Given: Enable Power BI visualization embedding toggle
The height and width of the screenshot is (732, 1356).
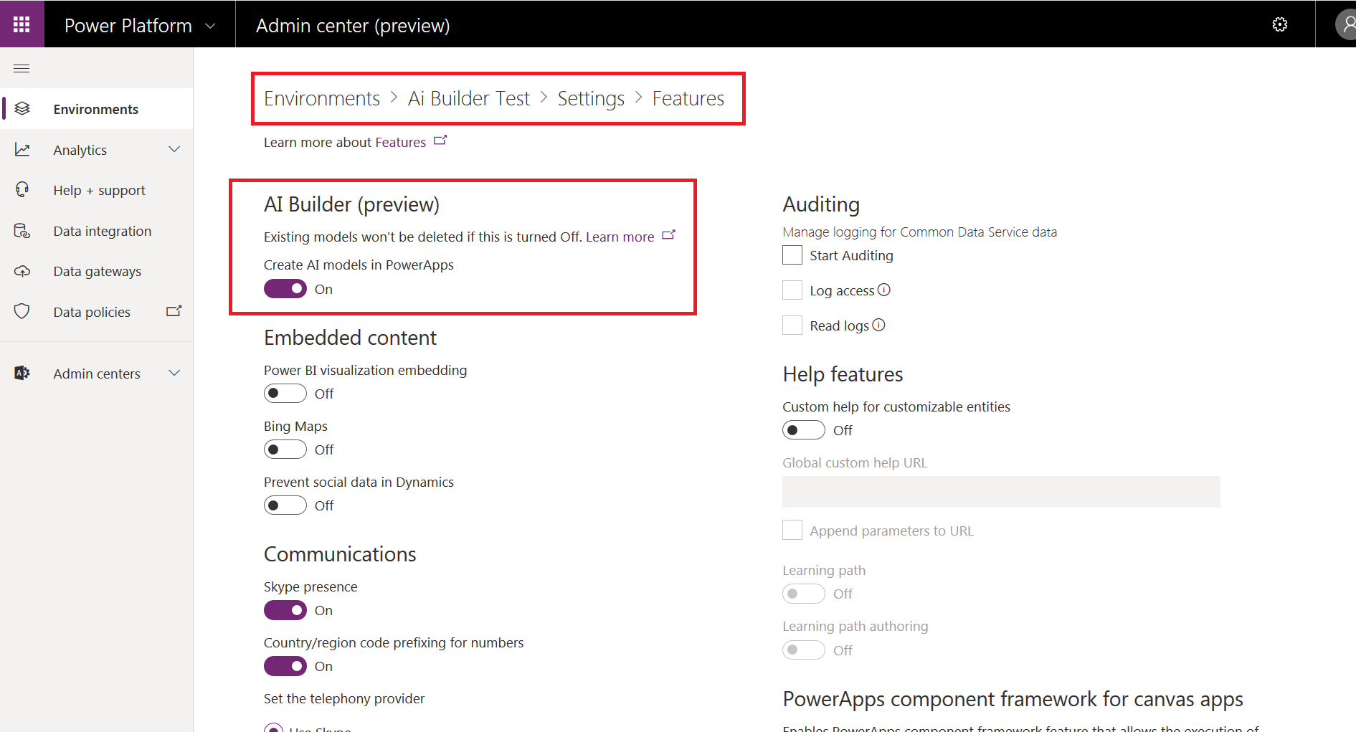Looking at the screenshot, I should (285, 394).
